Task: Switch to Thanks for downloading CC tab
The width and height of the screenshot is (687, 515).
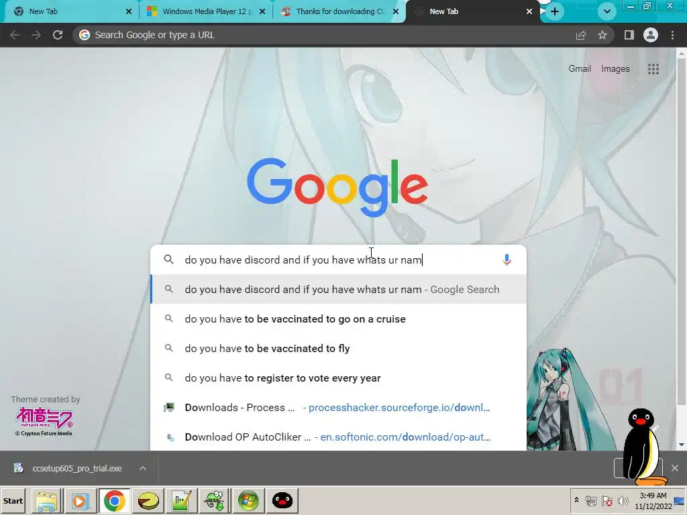Action: point(340,11)
